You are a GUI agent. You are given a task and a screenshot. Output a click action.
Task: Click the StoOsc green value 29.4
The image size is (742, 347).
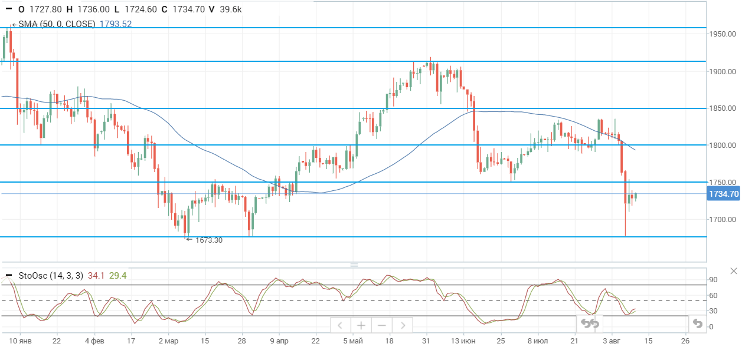118,275
